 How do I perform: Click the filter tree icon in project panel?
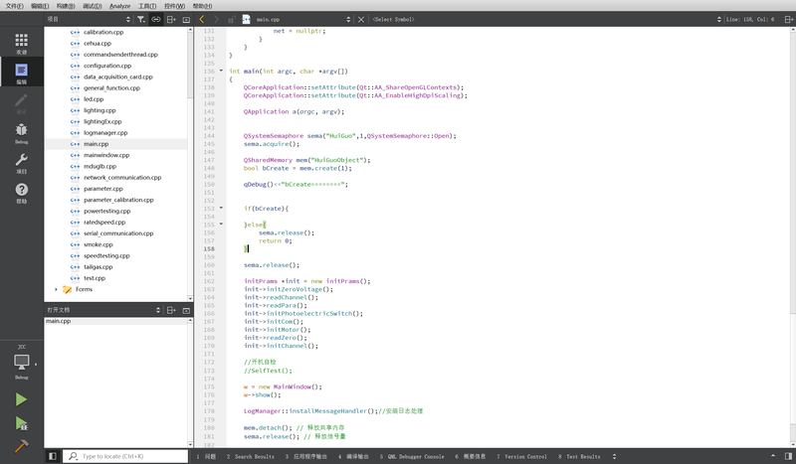(x=140, y=19)
